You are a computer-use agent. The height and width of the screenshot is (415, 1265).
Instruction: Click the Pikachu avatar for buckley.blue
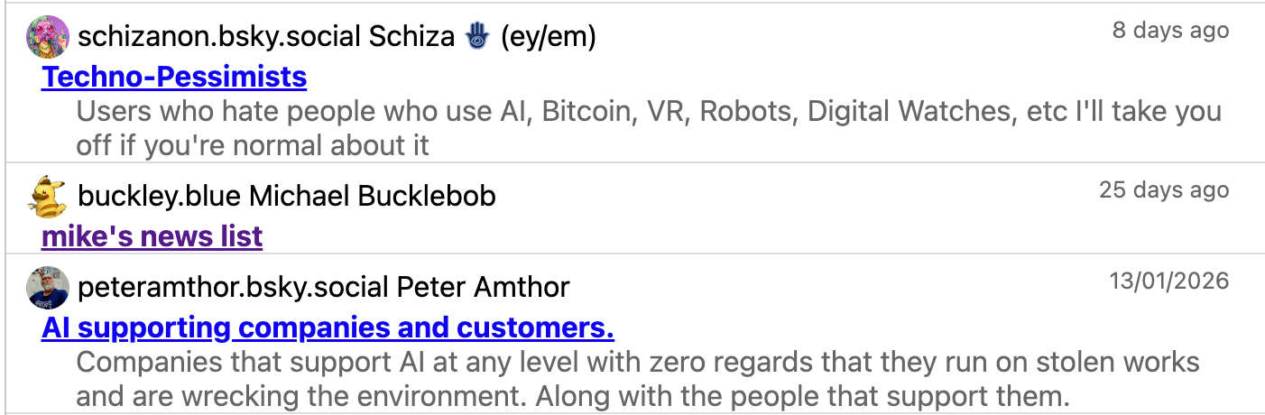tap(48, 197)
